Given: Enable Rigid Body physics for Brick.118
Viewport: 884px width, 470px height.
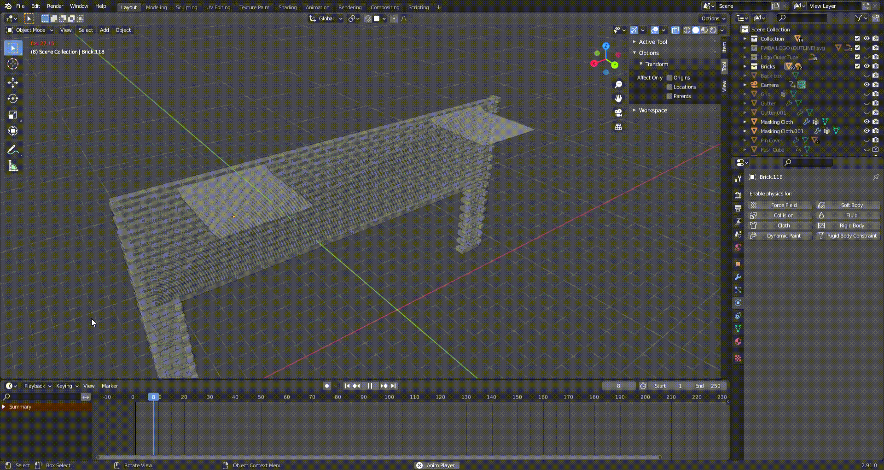Looking at the screenshot, I should point(848,225).
